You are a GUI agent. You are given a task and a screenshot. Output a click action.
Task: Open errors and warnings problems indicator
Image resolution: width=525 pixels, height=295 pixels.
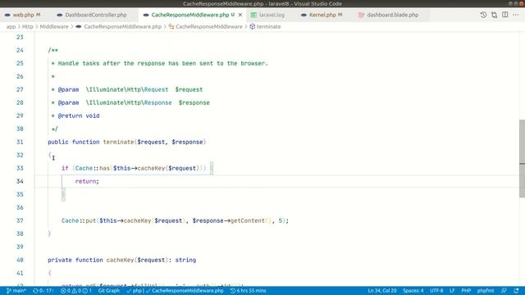76,291
